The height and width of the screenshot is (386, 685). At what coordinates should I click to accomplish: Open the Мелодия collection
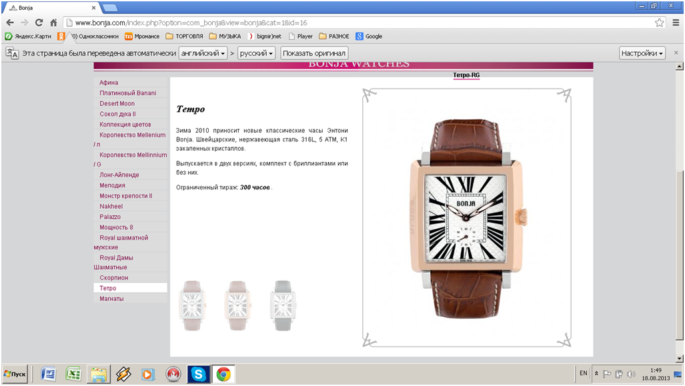coord(112,185)
